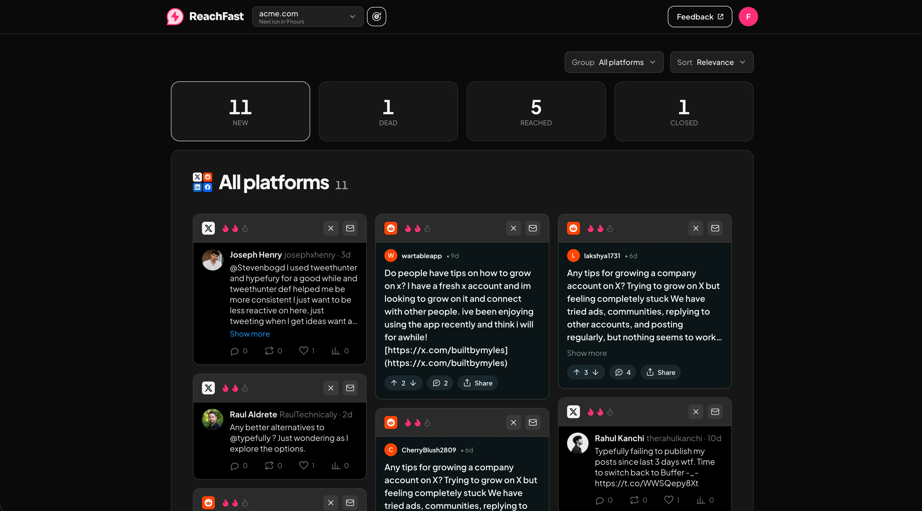Expand lakshya1731's post with Show more
The width and height of the screenshot is (922, 511).
click(587, 353)
